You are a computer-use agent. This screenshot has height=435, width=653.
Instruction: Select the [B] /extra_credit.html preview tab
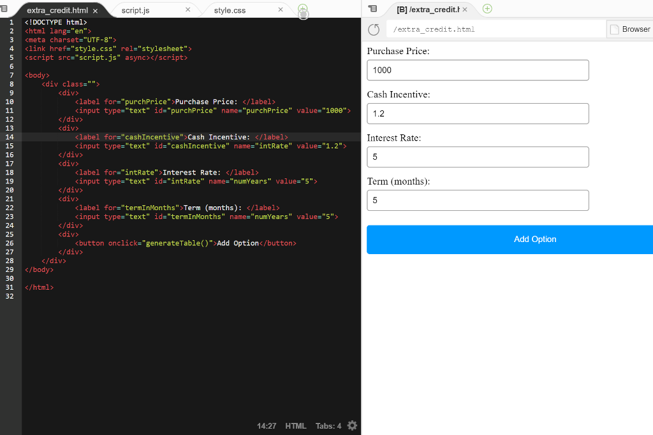[x=423, y=10]
